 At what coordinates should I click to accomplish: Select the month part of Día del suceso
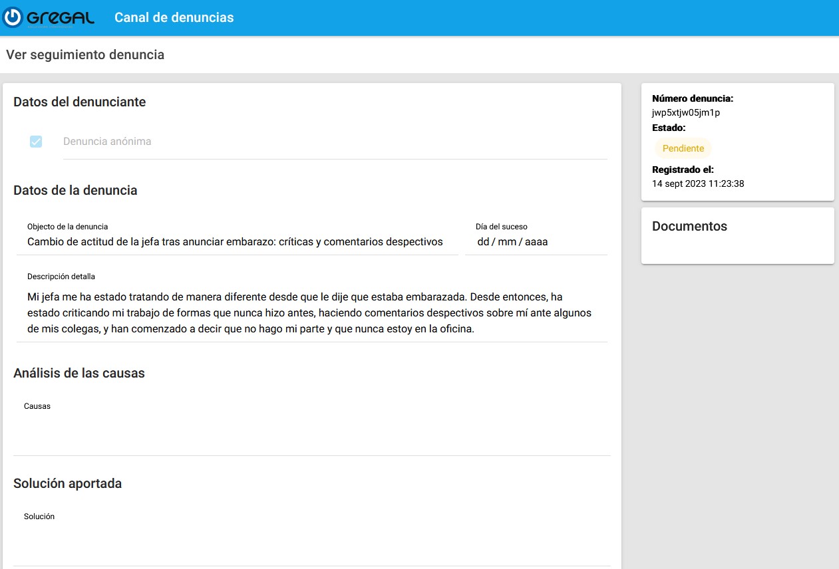coord(507,242)
